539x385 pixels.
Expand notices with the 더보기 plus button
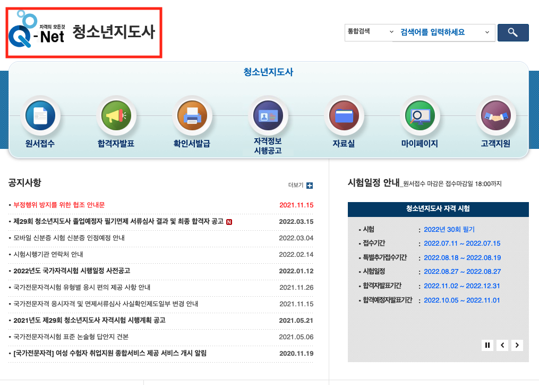pos(310,185)
